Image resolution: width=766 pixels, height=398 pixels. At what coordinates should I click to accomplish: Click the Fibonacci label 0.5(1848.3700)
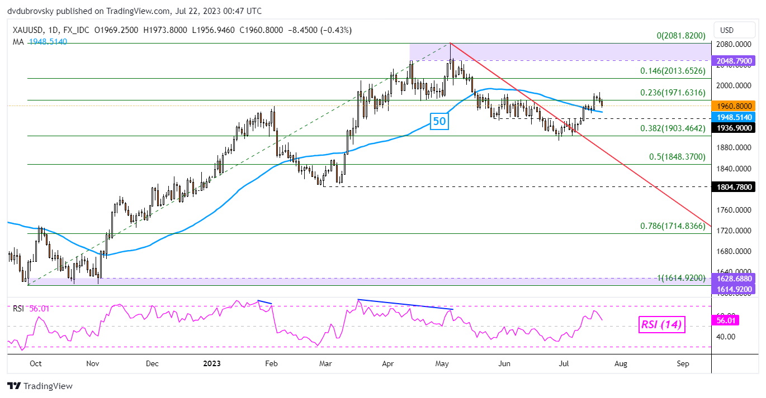point(678,157)
